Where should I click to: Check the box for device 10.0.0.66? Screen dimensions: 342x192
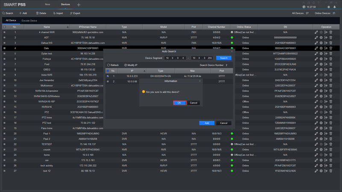[x=108, y=81]
